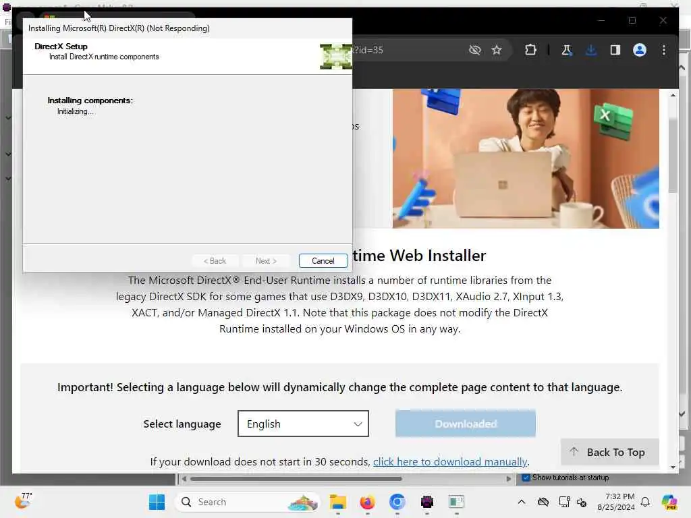Image resolution: width=691 pixels, height=518 pixels.
Task: Click the hero image of woman with laptop
Action: pyautogui.click(x=526, y=159)
